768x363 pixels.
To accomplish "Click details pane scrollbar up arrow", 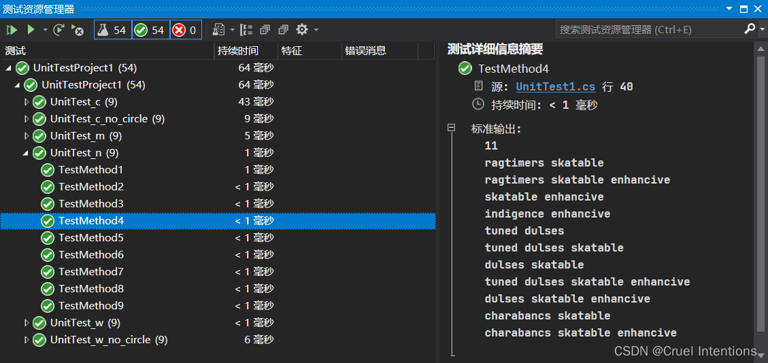I will click(761, 49).
